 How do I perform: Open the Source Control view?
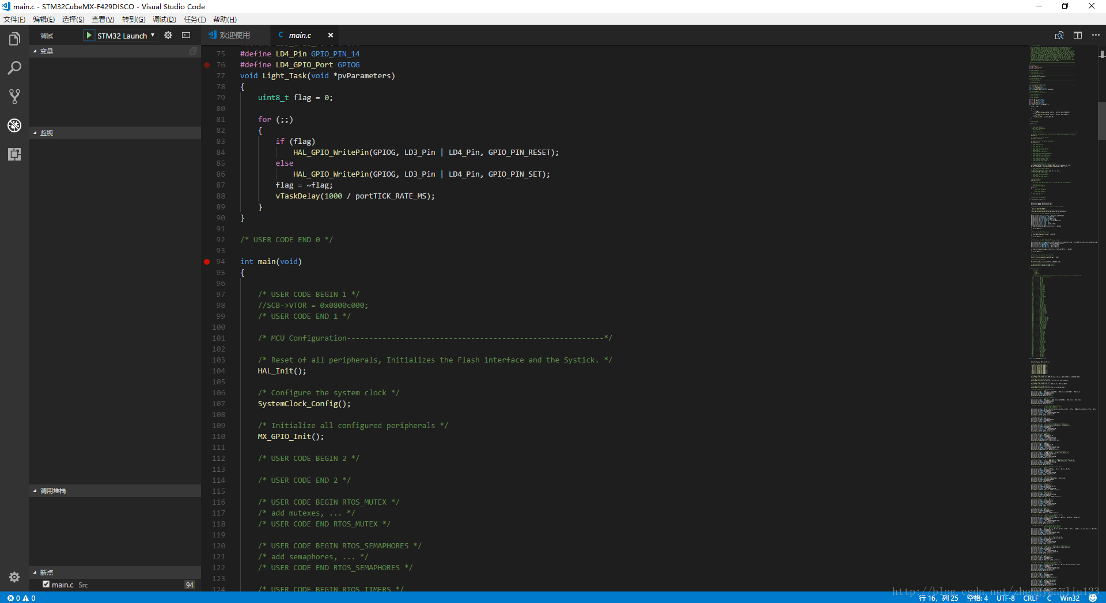pyautogui.click(x=14, y=97)
